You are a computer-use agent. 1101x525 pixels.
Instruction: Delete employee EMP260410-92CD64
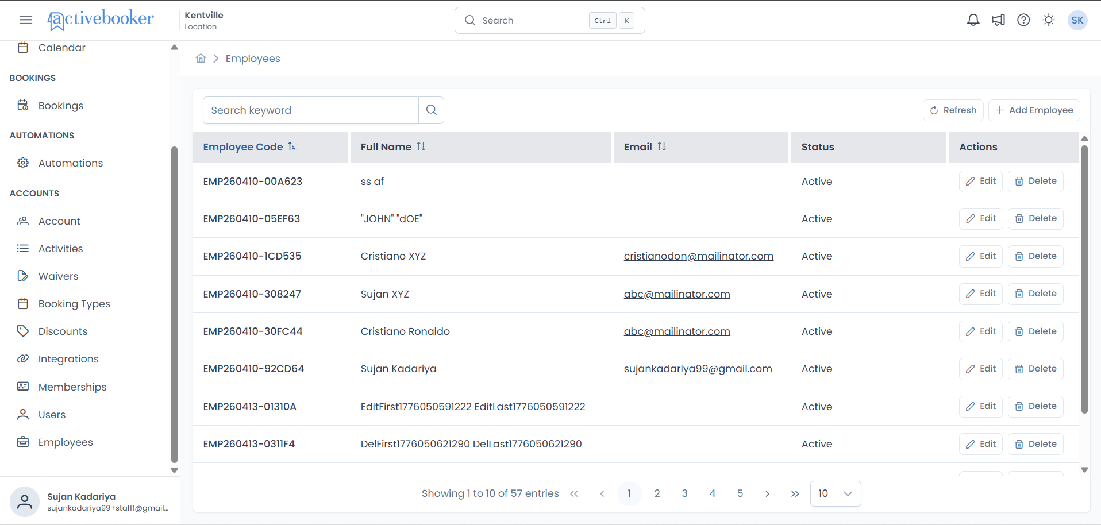click(1035, 369)
